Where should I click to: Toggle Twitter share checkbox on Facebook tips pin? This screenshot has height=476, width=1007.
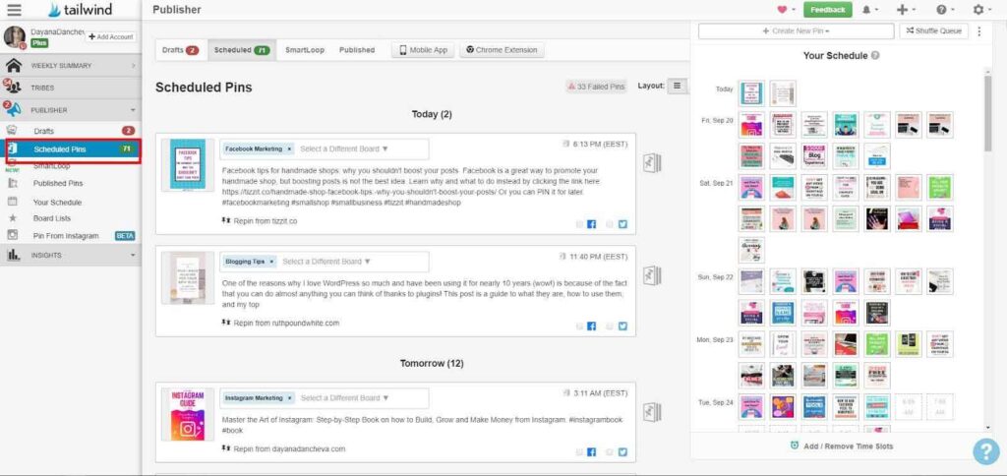click(610, 224)
